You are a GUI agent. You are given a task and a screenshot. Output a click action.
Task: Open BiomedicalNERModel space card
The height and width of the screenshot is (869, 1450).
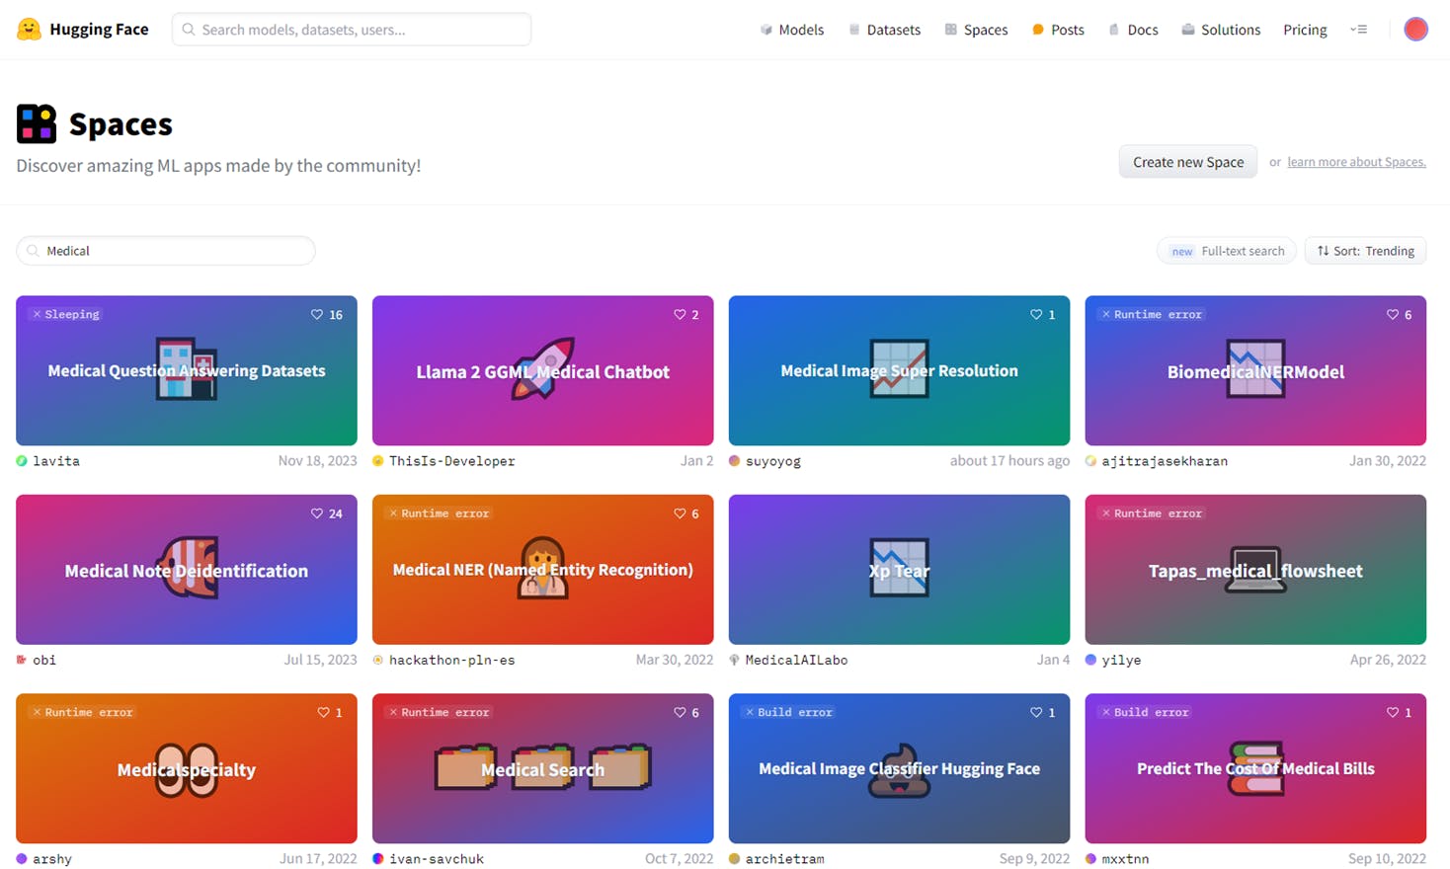1255,370
